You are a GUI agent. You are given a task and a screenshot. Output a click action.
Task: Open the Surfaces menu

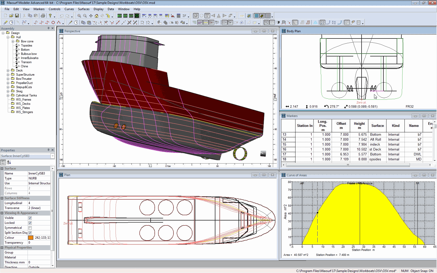point(83,9)
